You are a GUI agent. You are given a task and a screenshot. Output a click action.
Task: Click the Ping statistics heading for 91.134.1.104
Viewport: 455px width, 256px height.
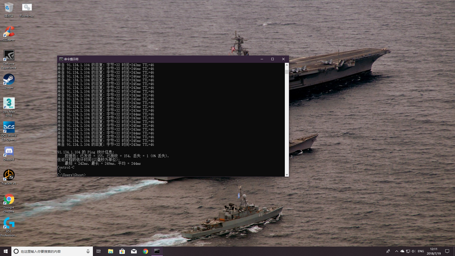(86, 152)
